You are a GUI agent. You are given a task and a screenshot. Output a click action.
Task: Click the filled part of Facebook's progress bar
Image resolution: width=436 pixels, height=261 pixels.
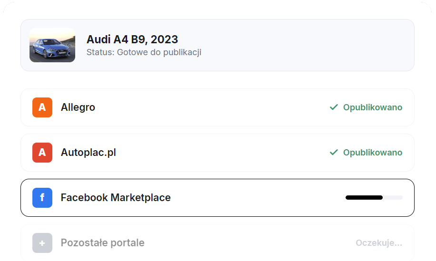[x=364, y=197]
